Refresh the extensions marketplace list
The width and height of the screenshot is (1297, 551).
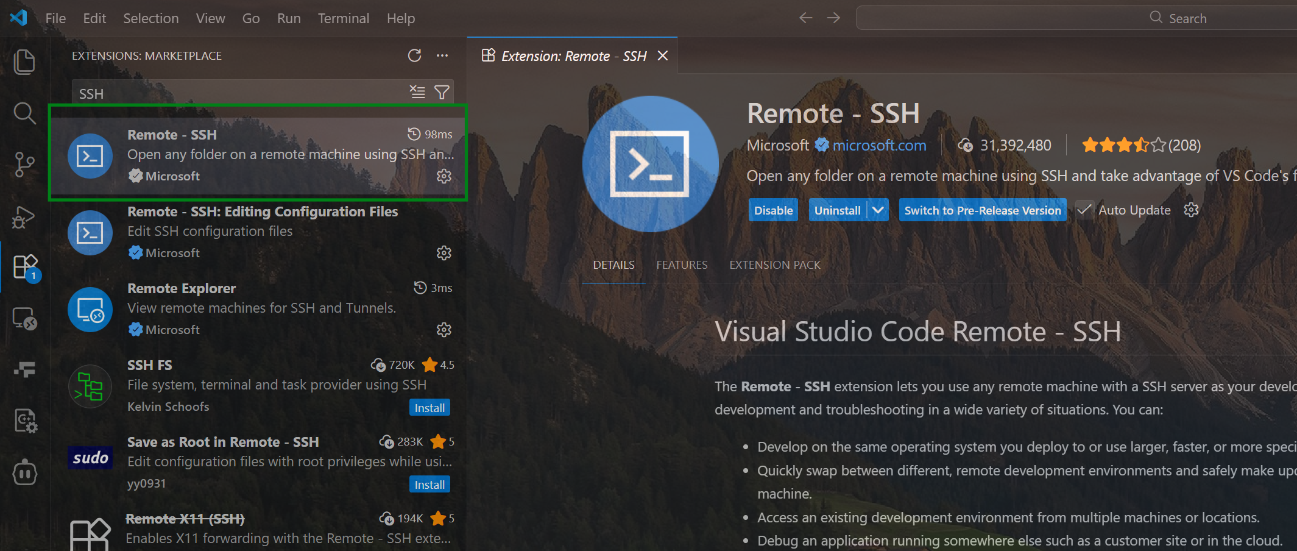click(414, 55)
